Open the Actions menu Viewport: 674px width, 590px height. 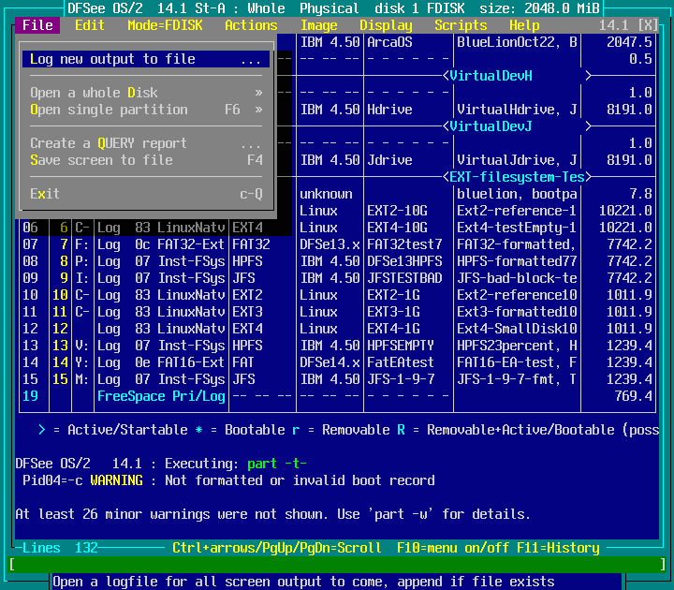tap(251, 25)
